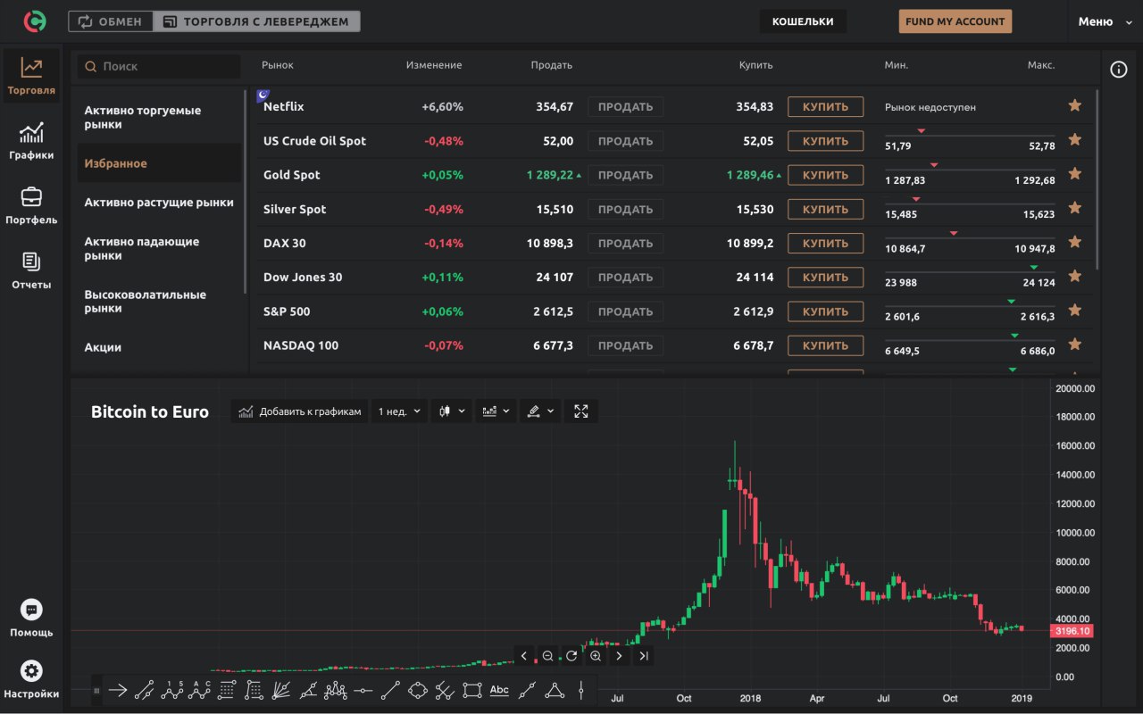The height and width of the screenshot is (714, 1143).
Task: Click the drawing toolbar drag handle
Action: 96,690
